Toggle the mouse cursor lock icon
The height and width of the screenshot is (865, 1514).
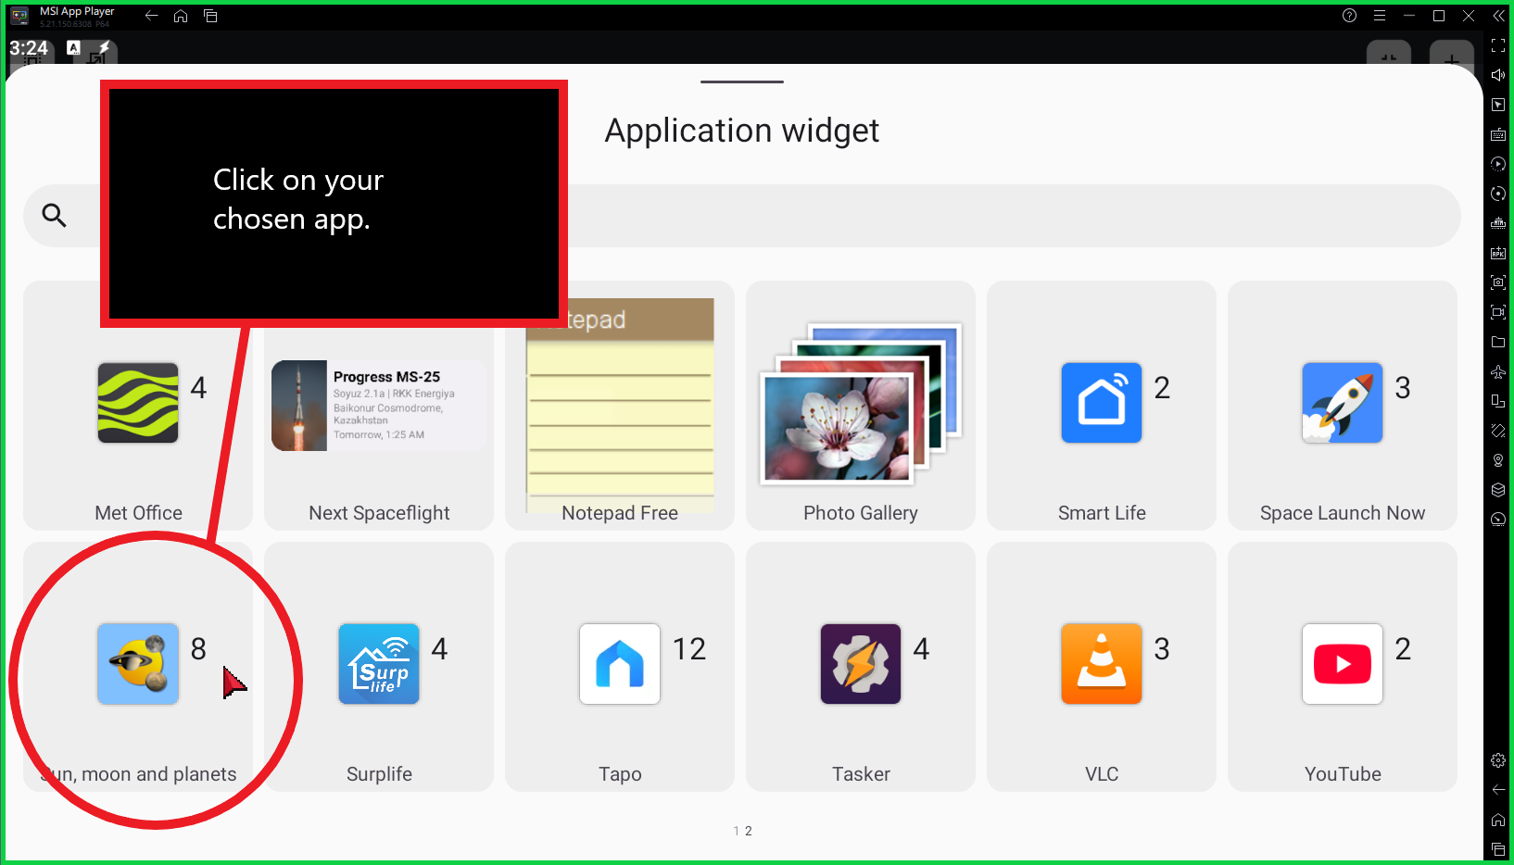1498,105
